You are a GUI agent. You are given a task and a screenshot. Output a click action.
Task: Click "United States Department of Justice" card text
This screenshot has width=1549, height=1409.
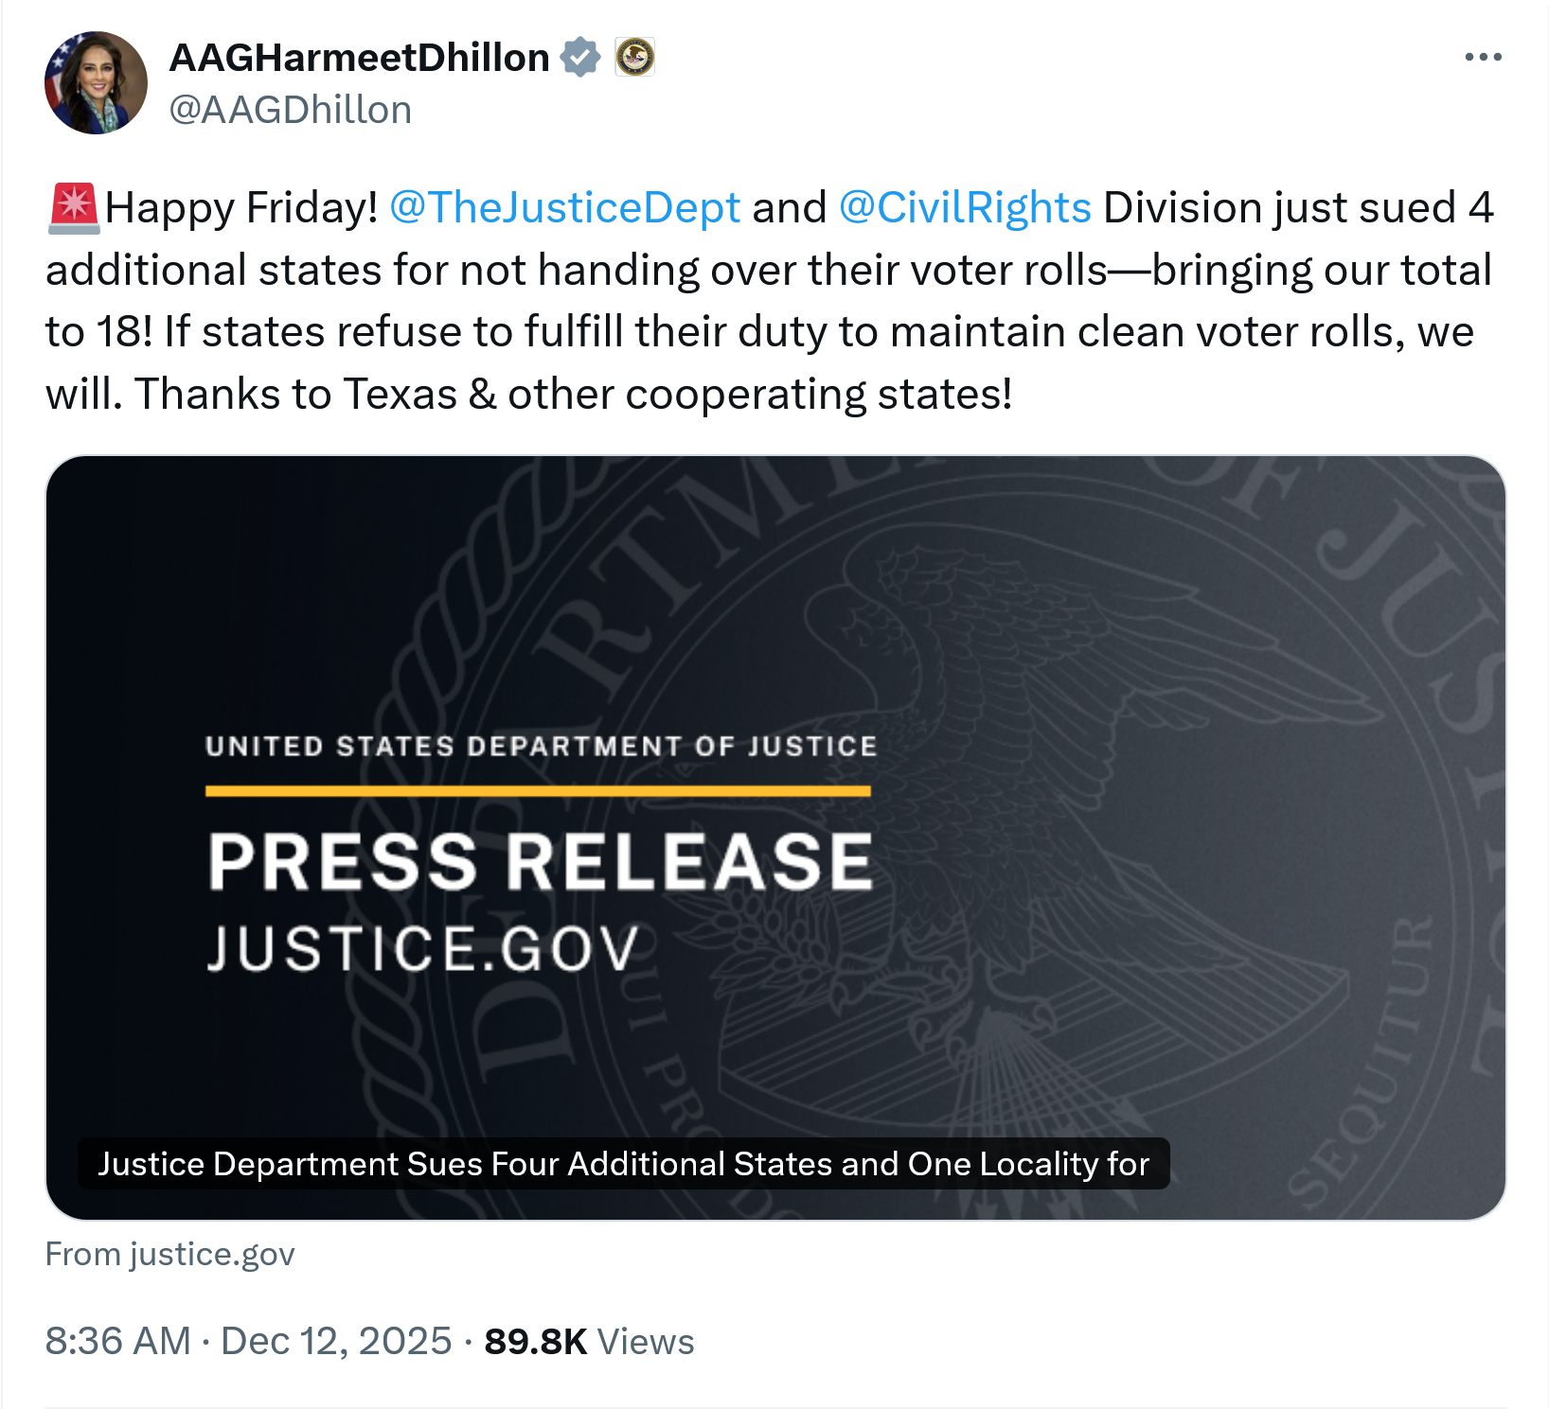(x=541, y=747)
